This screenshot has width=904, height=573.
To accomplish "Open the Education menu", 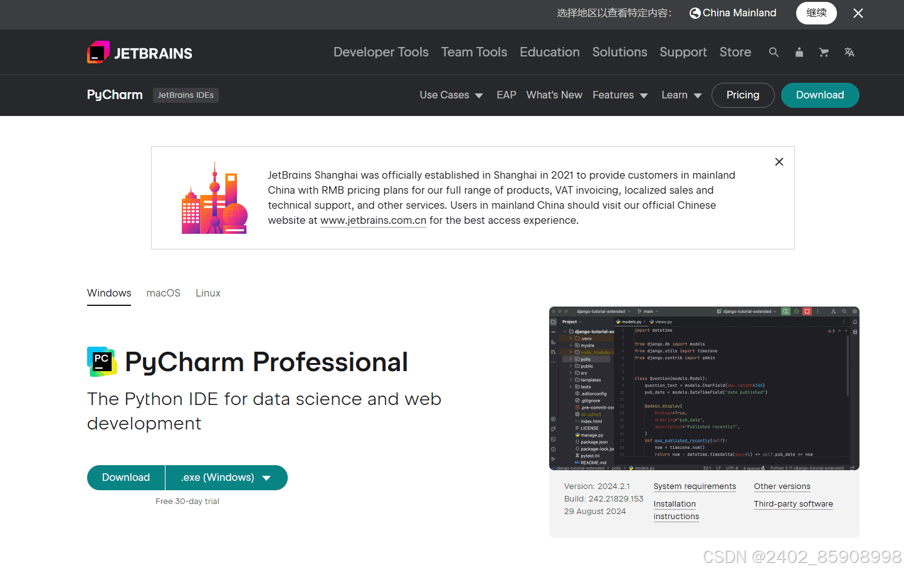I will [x=550, y=52].
